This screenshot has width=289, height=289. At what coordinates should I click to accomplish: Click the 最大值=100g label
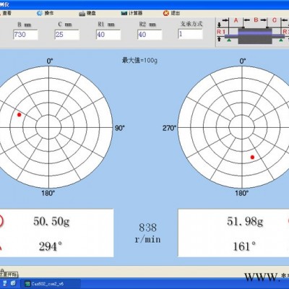tap(139, 60)
